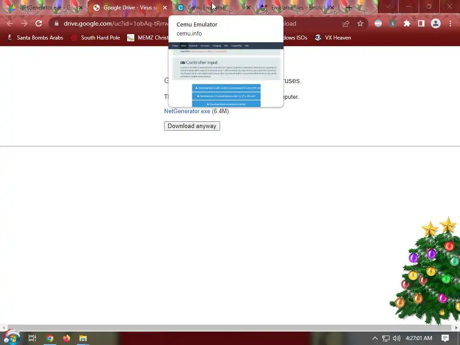Open VX Heaven bookmark

point(333,38)
